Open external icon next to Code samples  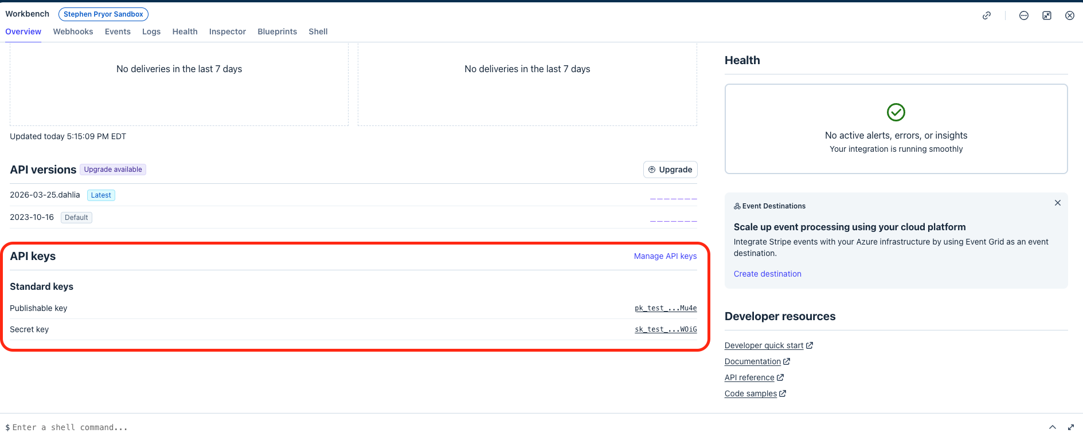[783, 393]
